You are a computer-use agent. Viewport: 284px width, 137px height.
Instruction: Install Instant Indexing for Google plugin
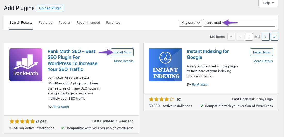(x=261, y=52)
